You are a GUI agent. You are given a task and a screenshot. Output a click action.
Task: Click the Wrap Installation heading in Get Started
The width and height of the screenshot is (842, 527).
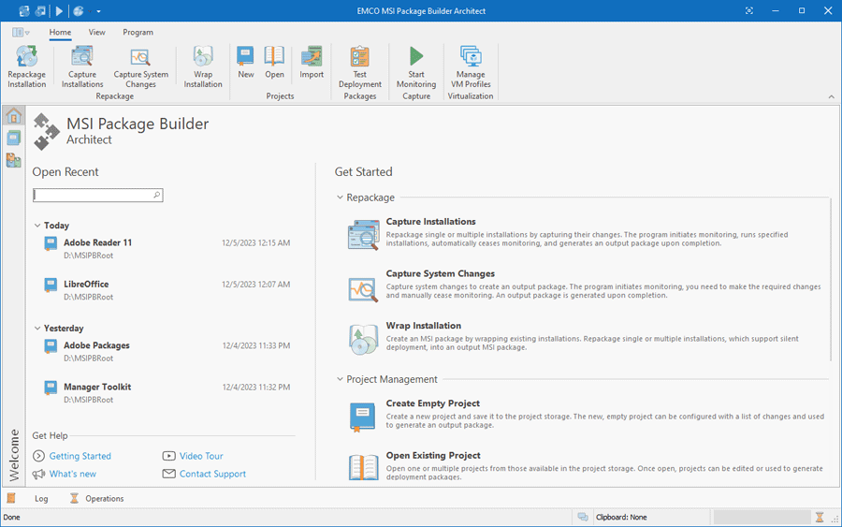point(423,326)
